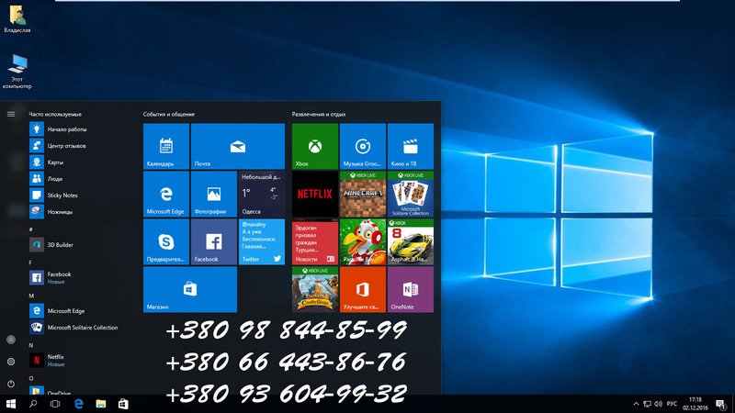Open the Action Center notifications icon
This screenshot has width=735, height=413.
point(720,404)
